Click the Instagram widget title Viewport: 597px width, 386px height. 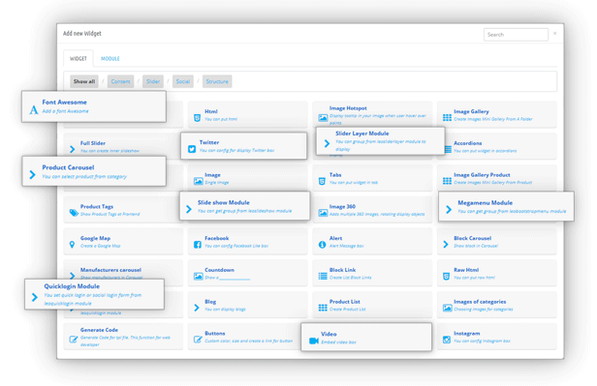(467, 333)
